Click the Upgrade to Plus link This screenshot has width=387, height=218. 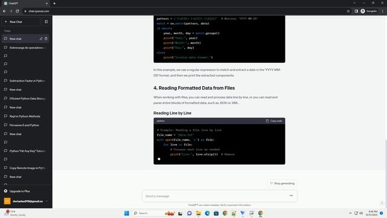pyautogui.click(x=20, y=191)
